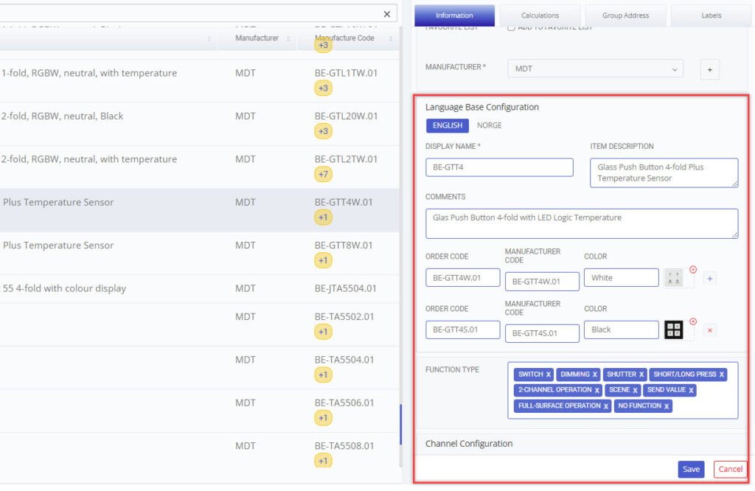Remove the NO FUNCTION tag

667,406
